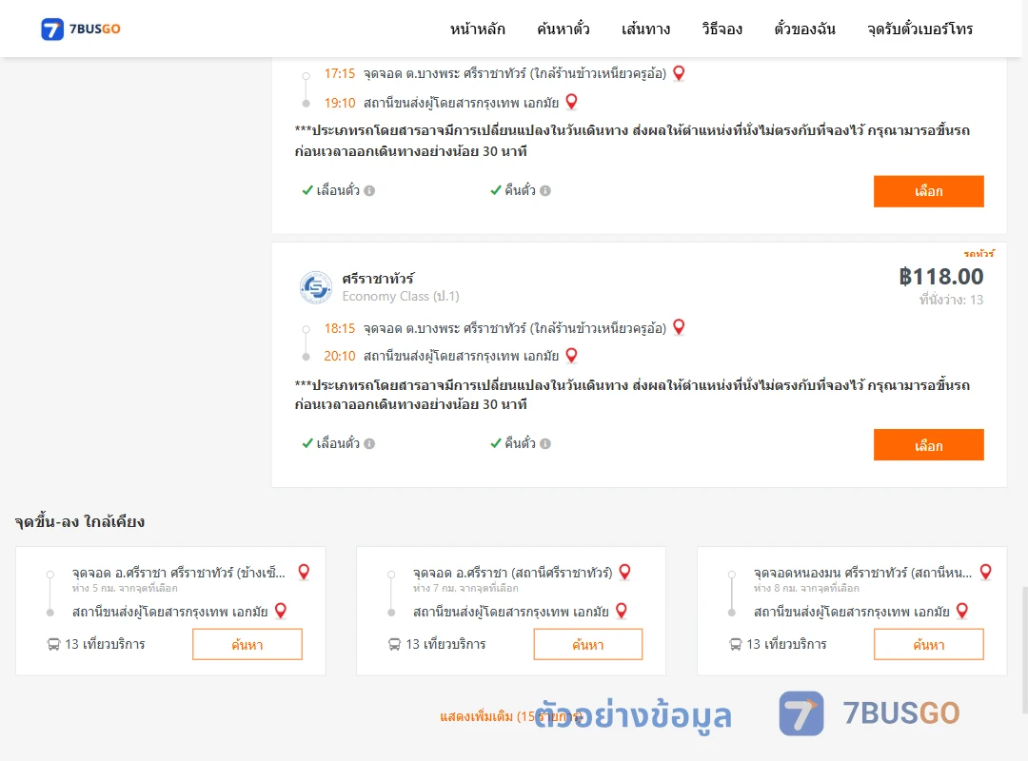Image resolution: width=1028 pixels, height=761 pixels.
Task: Open the วิธีจอง menu item
Action: (x=722, y=29)
